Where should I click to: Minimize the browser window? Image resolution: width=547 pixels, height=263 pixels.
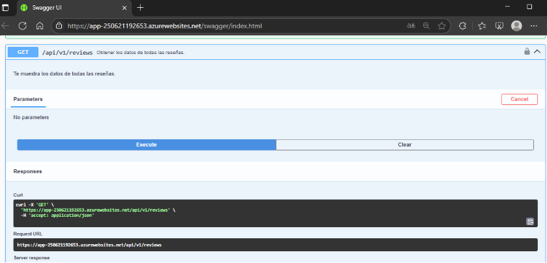click(x=509, y=7)
